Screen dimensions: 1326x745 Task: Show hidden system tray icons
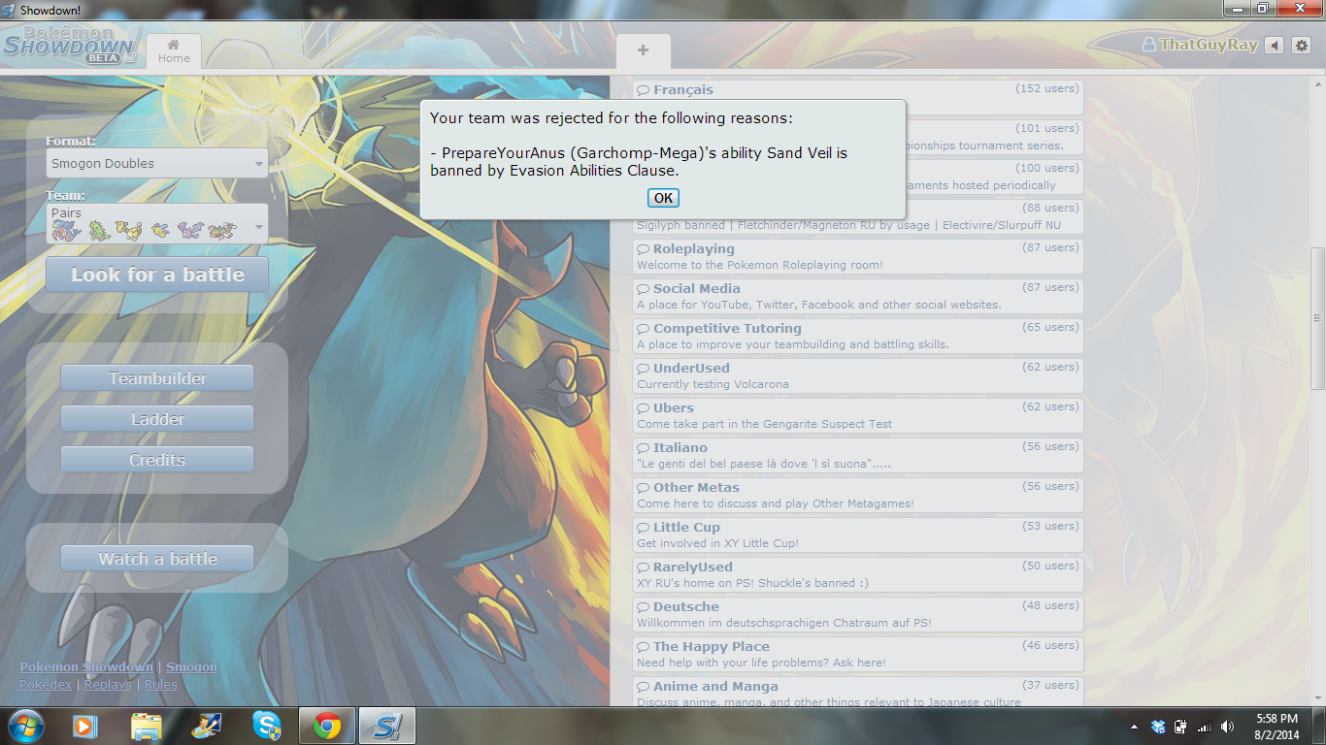pyautogui.click(x=1134, y=727)
